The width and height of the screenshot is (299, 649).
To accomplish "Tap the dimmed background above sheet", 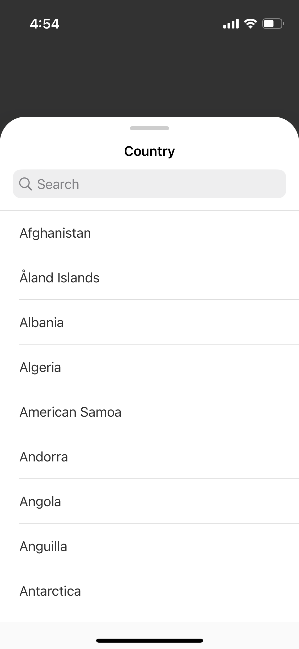I will tap(149, 75).
